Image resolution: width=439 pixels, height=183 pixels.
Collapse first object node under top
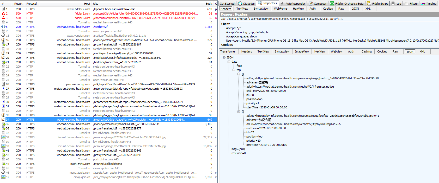click(x=239, y=74)
